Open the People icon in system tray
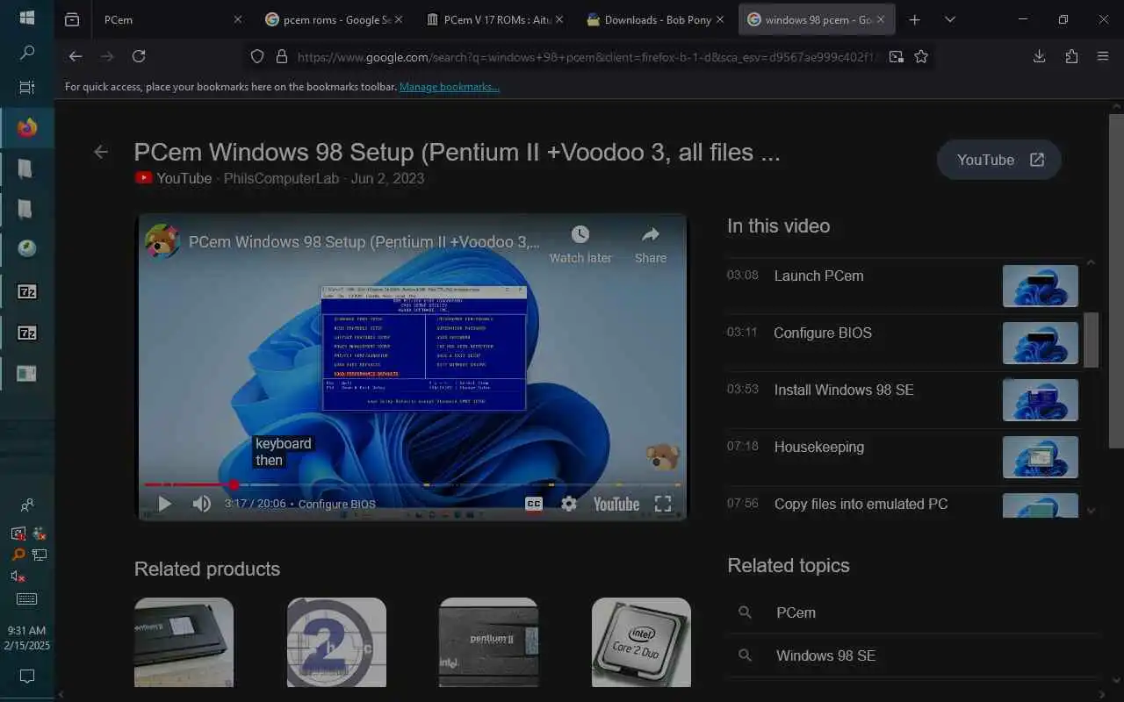The image size is (1124, 702). [x=27, y=505]
